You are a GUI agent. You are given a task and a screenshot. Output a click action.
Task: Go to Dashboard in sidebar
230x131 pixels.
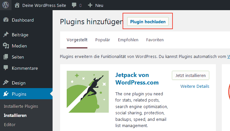pyautogui.click(x=23, y=20)
